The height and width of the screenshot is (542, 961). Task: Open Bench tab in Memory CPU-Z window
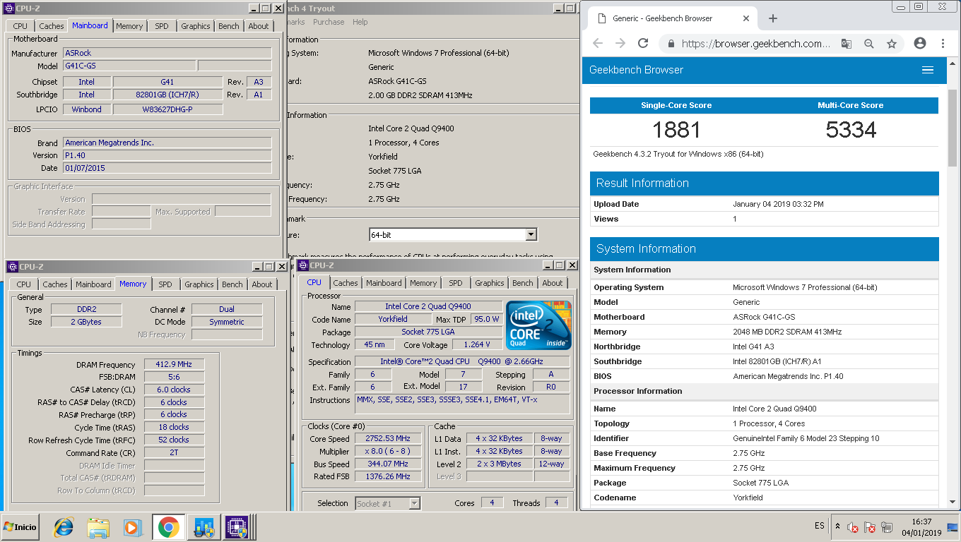(232, 284)
